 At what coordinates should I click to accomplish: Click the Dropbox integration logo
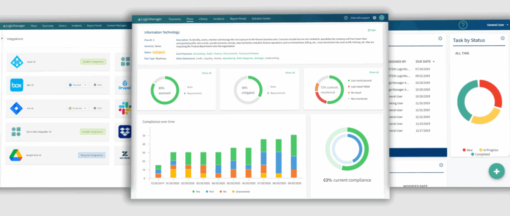(125, 132)
